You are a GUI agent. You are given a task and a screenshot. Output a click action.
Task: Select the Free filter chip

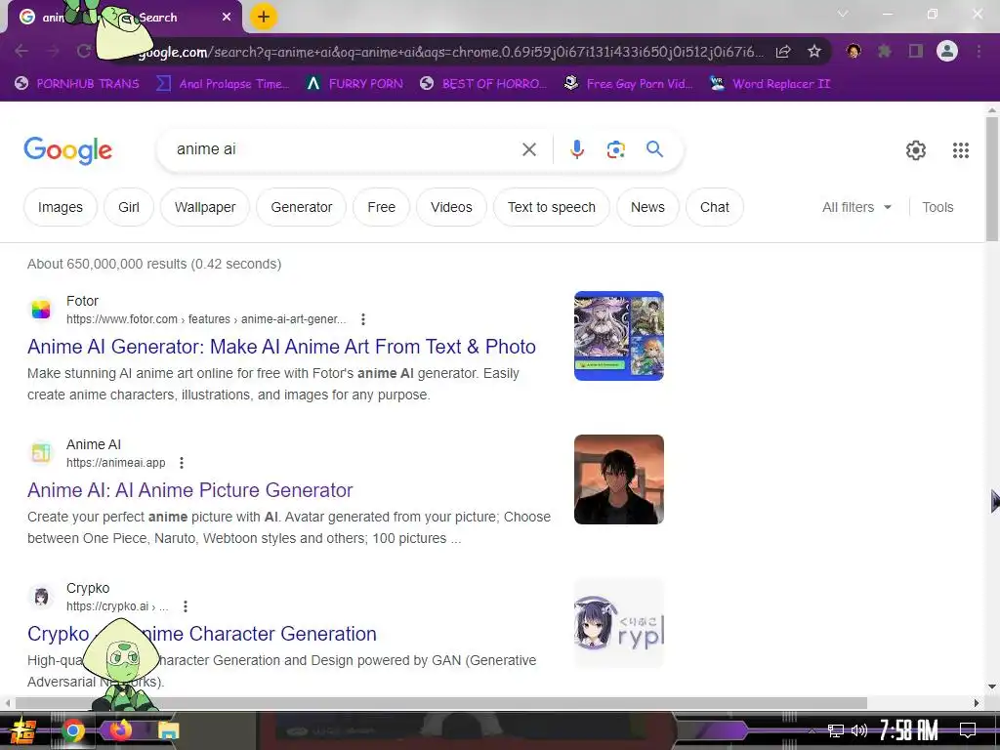pos(381,207)
